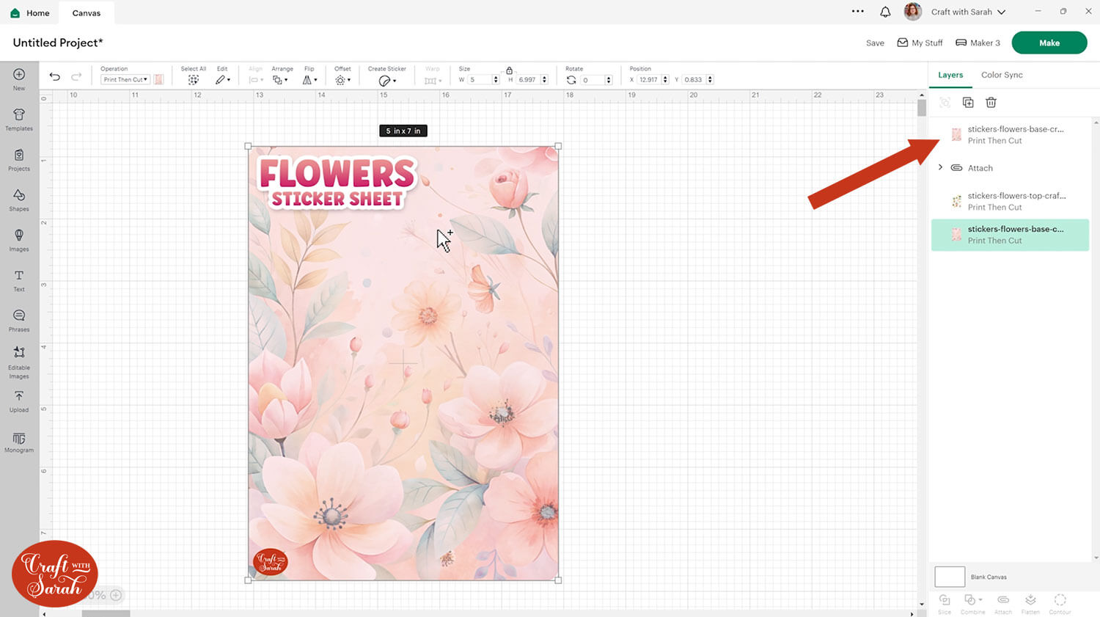Click the Save button
The image size is (1100, 617).
pos(875,43)
